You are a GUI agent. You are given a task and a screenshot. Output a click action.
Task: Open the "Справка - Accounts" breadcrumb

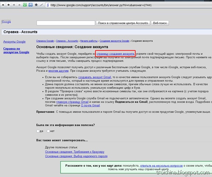[x=67, y=41]
